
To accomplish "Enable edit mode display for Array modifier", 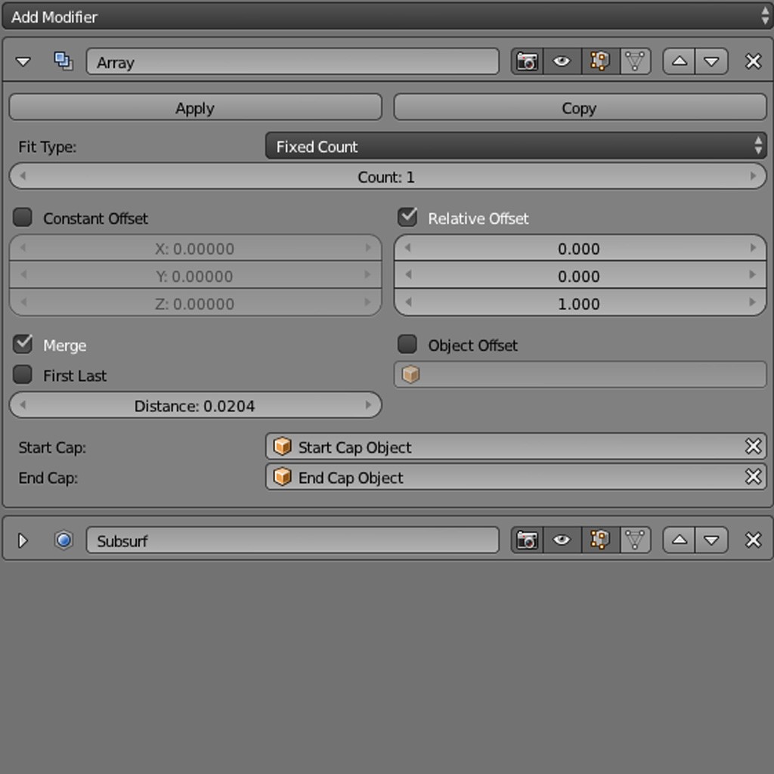I will click(599, 61).
